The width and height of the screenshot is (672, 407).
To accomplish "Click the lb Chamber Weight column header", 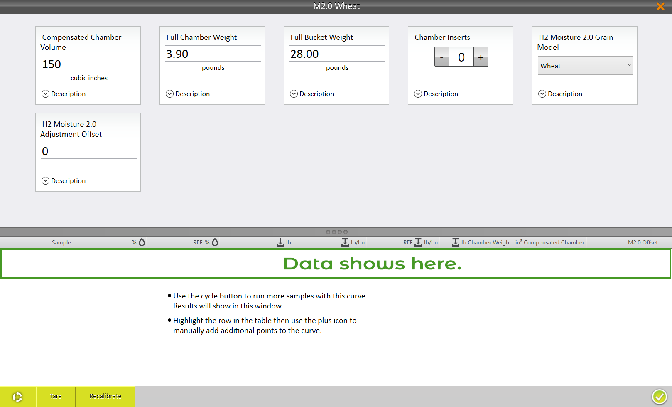I will coord(482,242).
